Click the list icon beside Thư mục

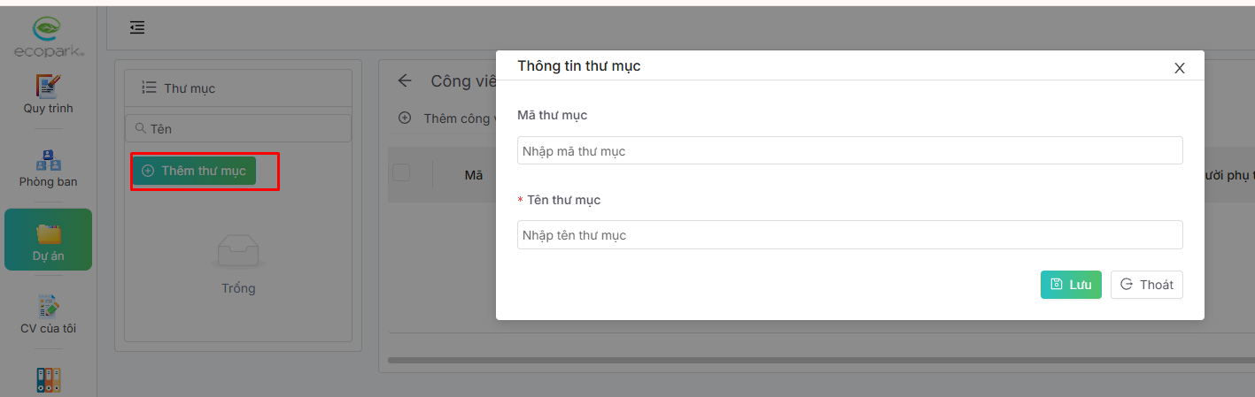(149, 88)
